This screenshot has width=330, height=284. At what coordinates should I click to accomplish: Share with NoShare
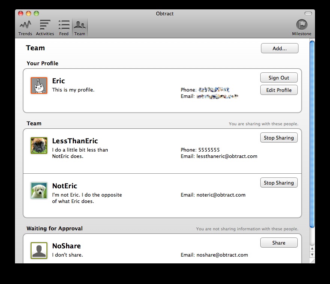tap(279, 243)
